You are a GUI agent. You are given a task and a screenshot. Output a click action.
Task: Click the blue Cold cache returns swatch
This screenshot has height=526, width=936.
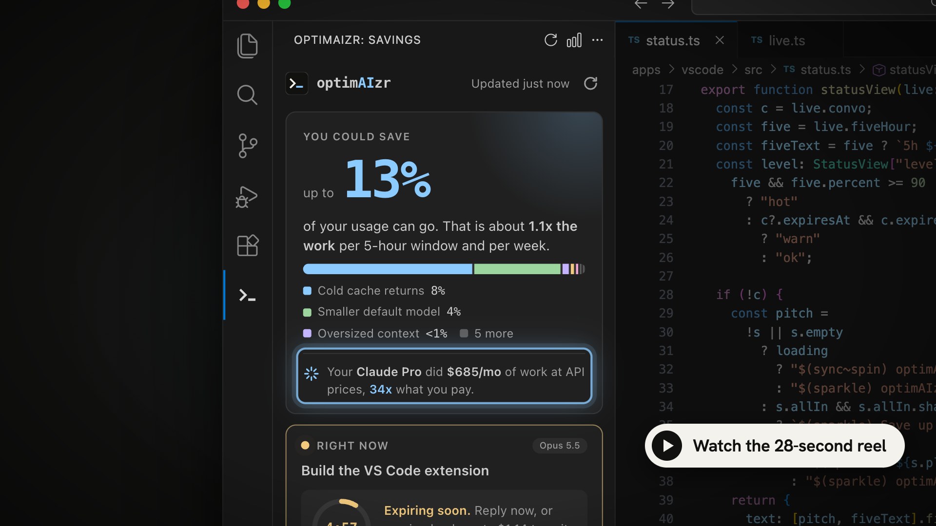tap(307, 291)
